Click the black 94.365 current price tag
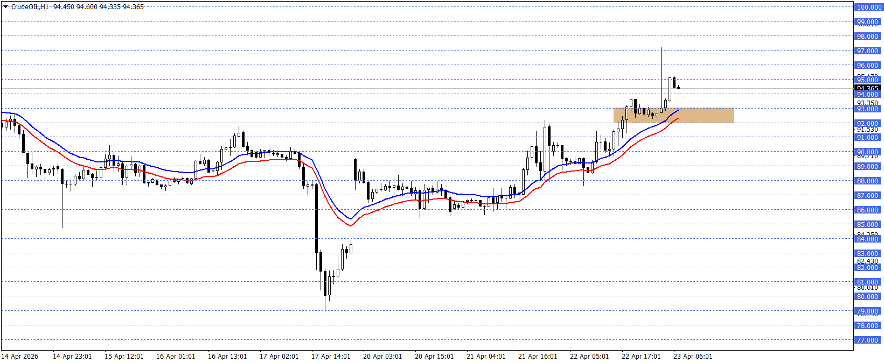 867,88
